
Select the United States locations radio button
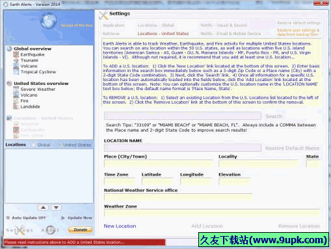[59, 145]
